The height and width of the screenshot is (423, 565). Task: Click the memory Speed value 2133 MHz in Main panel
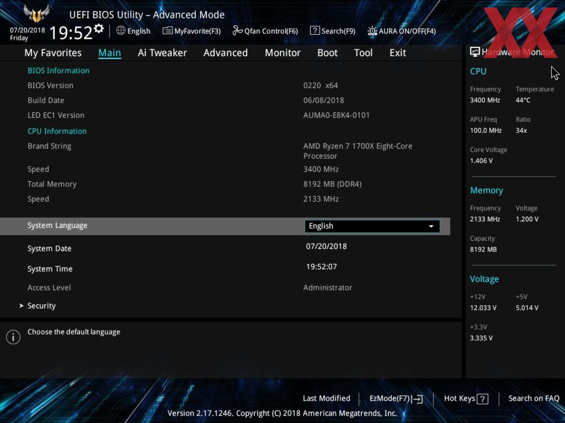[x=321, y=199]
